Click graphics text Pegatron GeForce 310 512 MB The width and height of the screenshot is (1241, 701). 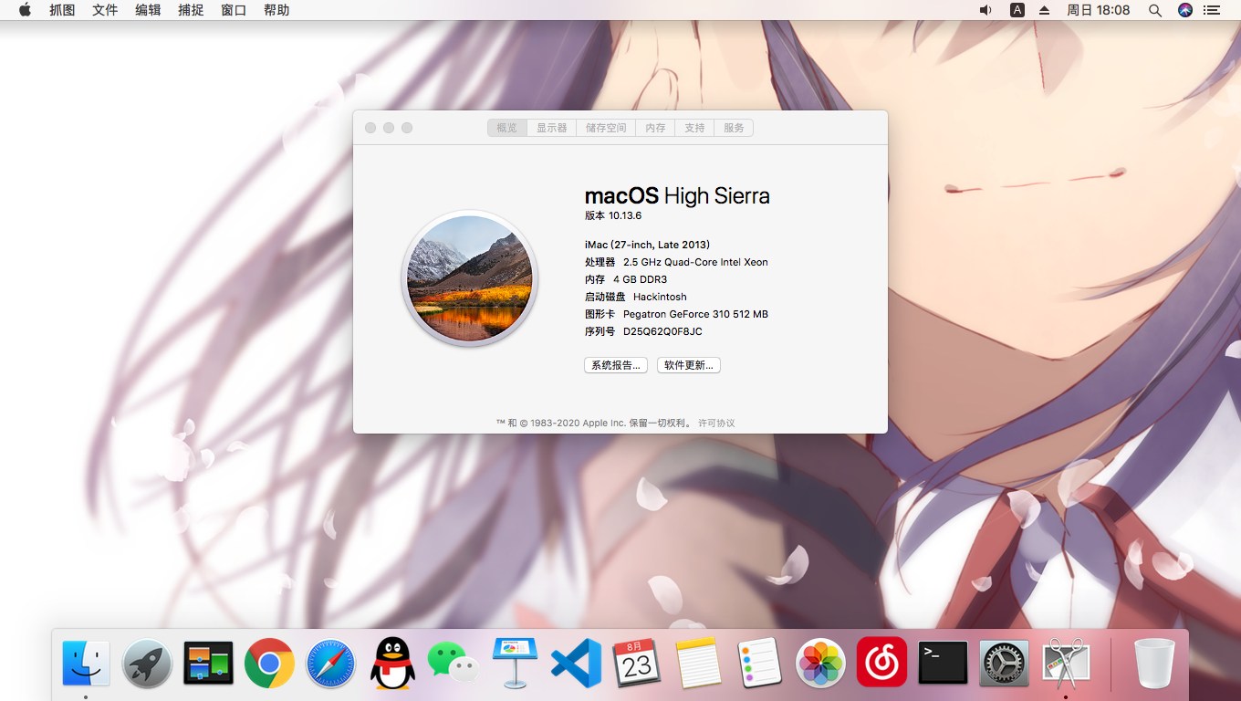pos(695,314)
